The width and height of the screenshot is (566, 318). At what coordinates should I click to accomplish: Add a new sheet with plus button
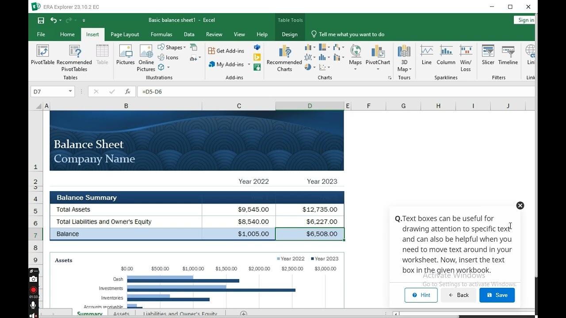click(243, 314)
